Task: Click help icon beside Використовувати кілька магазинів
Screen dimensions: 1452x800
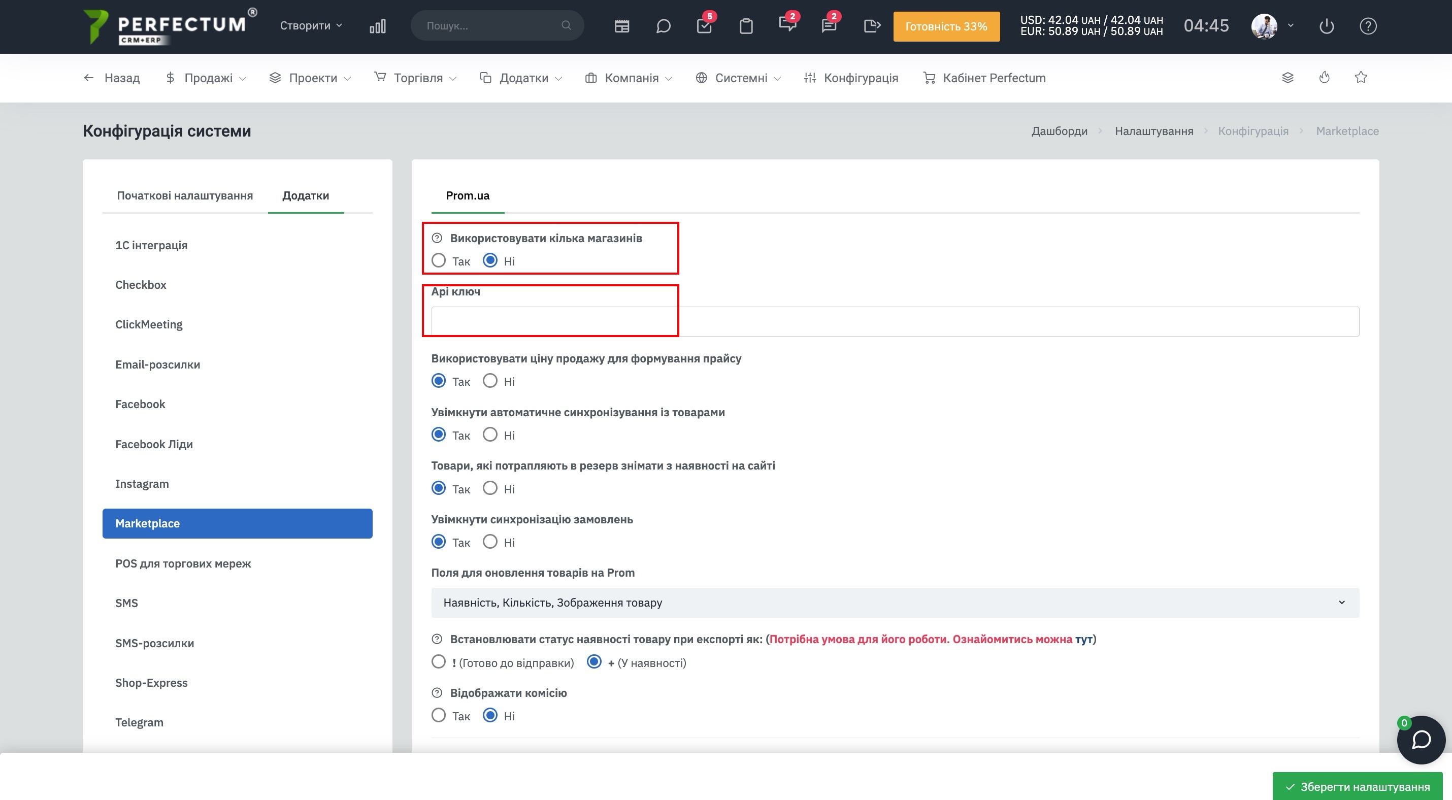Action: (x=437, y=238)
